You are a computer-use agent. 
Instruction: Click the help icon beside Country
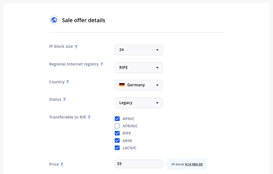[68, 82]
